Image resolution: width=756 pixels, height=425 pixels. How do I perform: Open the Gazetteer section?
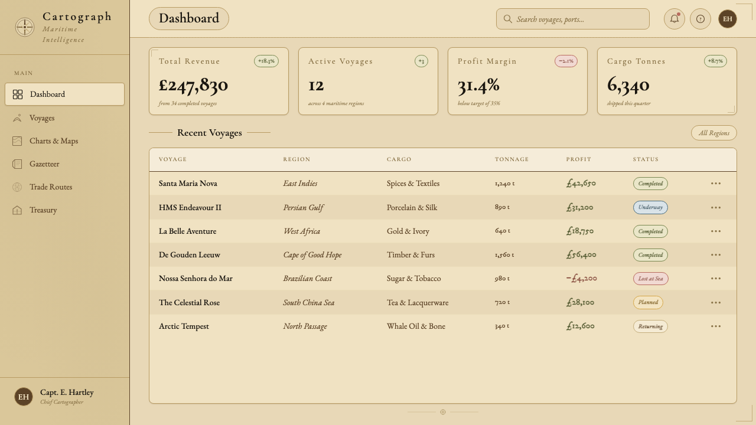(64, 164)
